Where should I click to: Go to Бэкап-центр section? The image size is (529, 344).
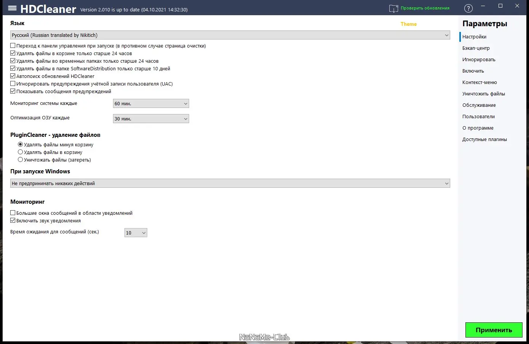tap(476, 48)
